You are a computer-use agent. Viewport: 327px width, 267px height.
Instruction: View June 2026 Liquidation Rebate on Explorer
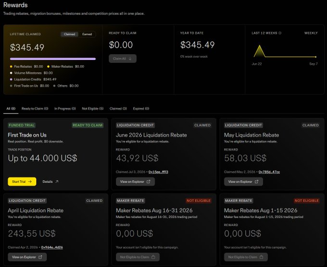(x=135, y=182)
